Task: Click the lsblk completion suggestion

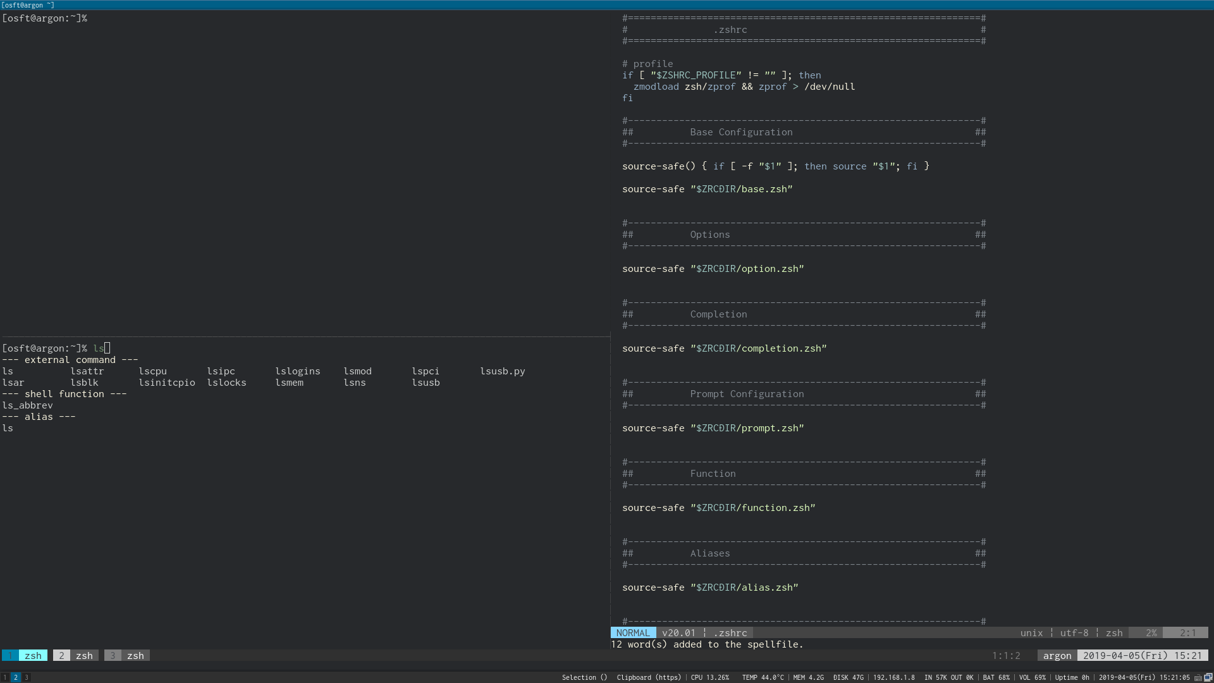Action: pyautogui.click(x=84, y=383)
